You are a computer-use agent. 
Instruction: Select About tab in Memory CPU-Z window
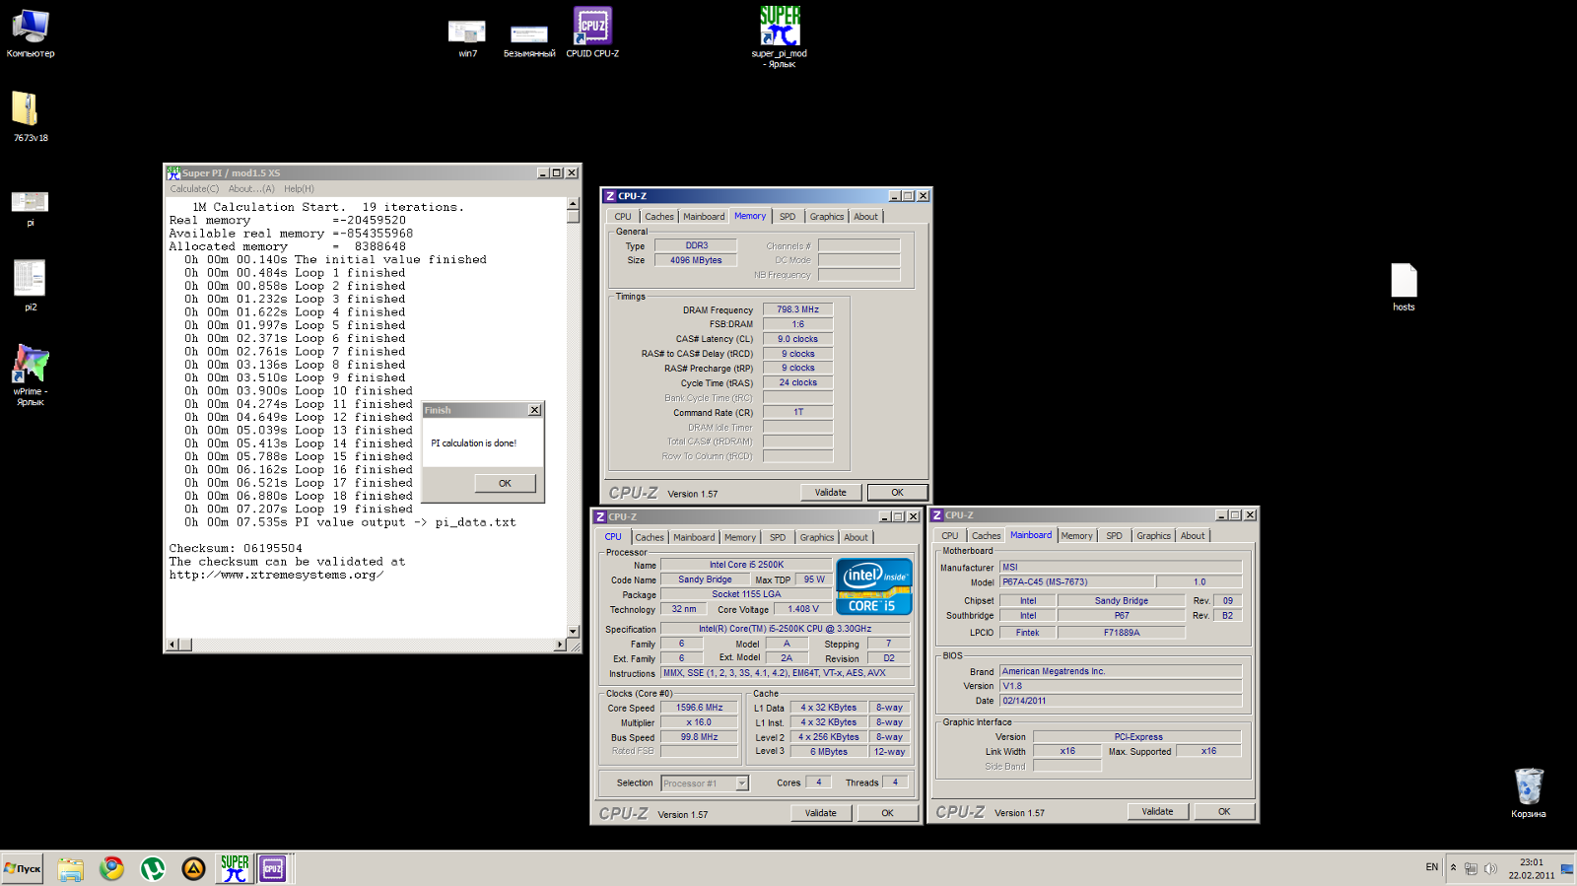(x=865, y=217)
